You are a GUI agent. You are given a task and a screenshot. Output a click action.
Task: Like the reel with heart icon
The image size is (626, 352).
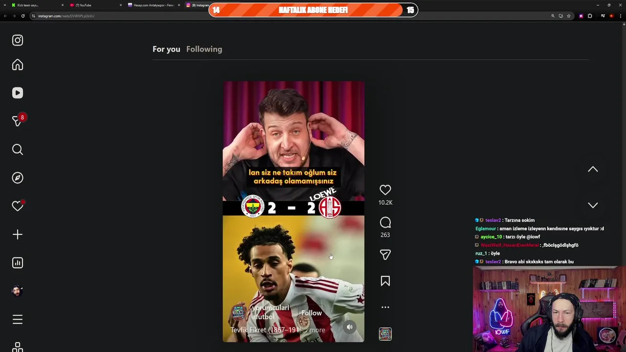click(x=385, y=190)
